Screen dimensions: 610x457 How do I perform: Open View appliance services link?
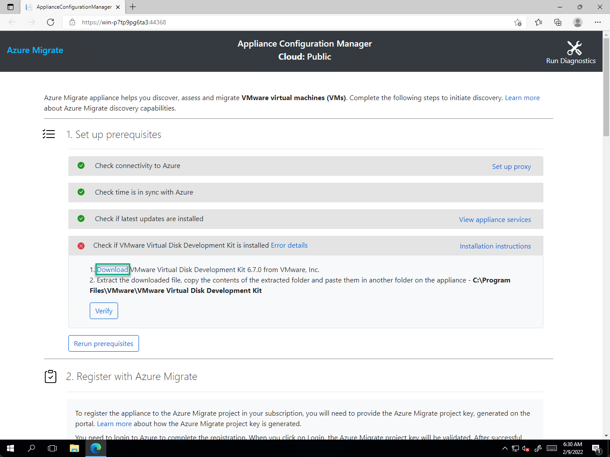tap(495, 220)
